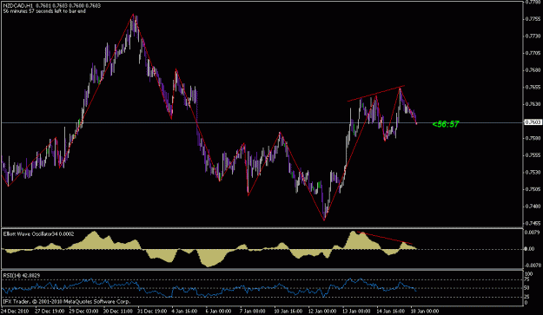Image resolution: width=543 pixels, height=315 pixels.
Task: Click the RSI(14) 42.8829 label
Action: pos(22,276)
